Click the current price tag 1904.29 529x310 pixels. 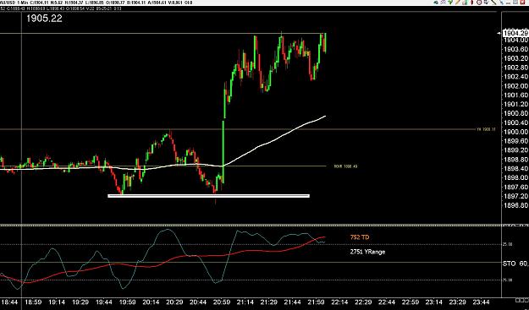click(515, 33)
